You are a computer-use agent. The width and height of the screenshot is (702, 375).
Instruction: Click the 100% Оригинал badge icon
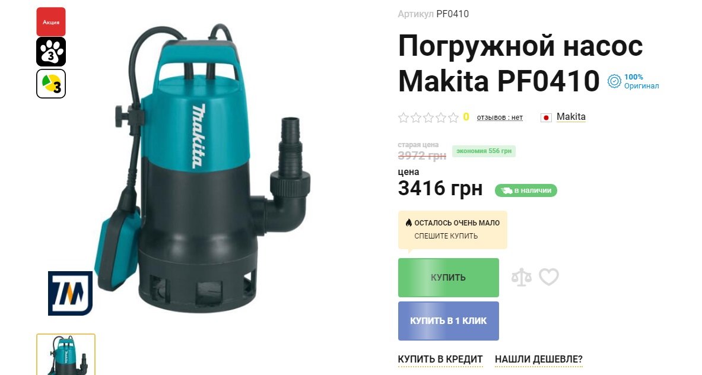click(x=614, y=81)
